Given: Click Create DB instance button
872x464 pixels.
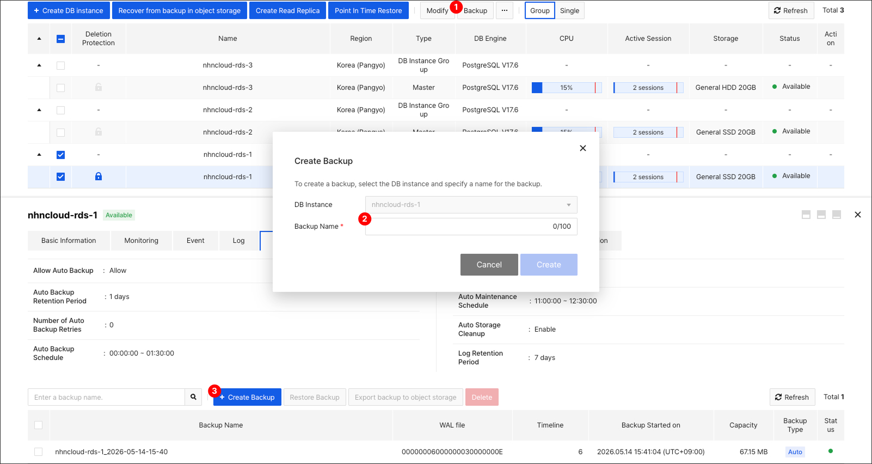Looking at the screenshot, I should [x=69, y=10].
